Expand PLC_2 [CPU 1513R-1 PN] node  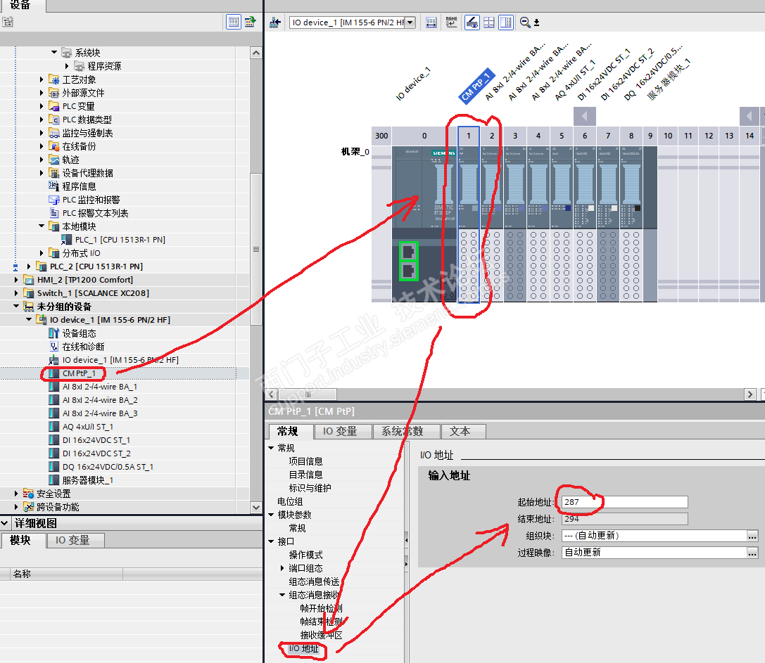pyautogui.click(x=29, y=266)
